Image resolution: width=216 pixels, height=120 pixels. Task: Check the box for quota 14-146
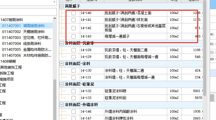(74, 112)
